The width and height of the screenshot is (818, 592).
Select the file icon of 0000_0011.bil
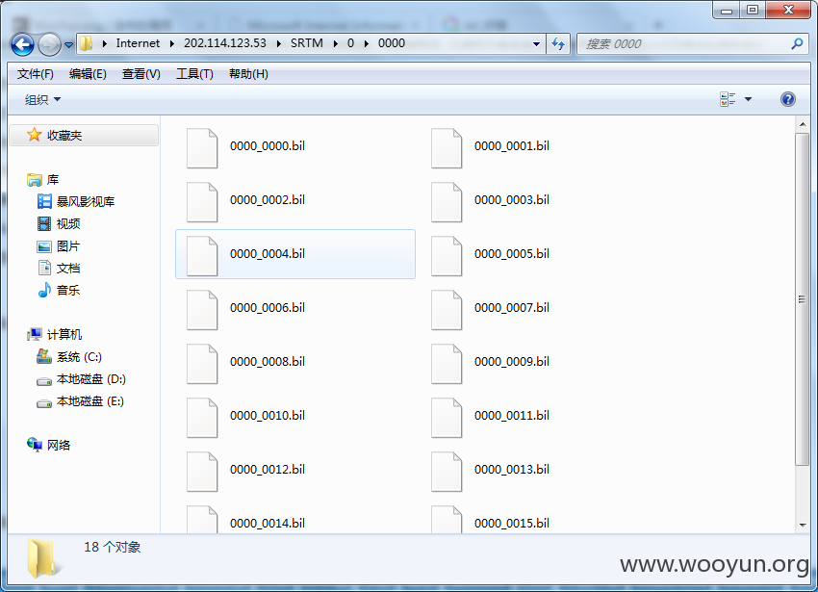pyautogui.click(x=446, y=418)
